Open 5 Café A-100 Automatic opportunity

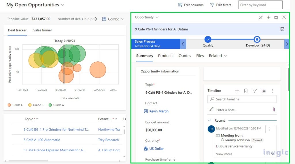point(41,140)
